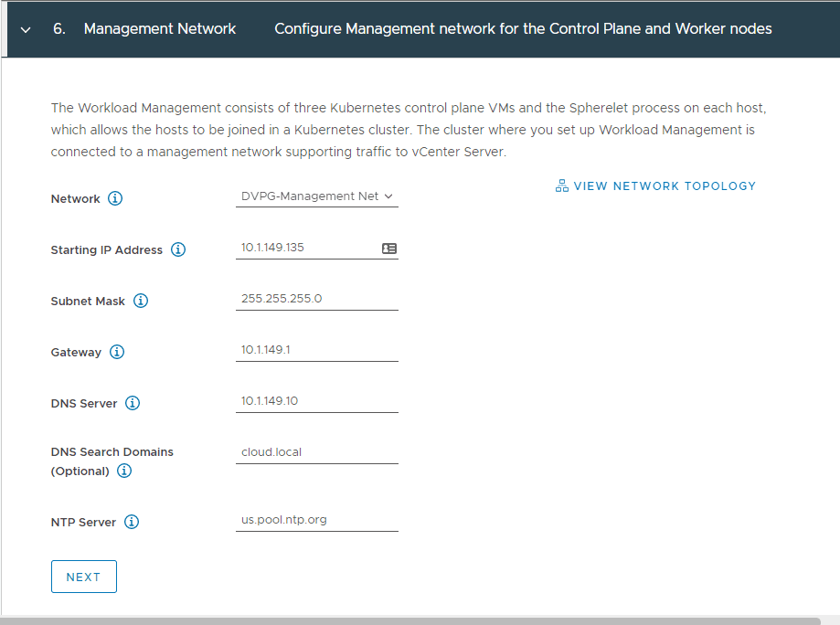Select the NTP Server text field
840x625 pixels.
pyautogui.click(x=316, y=519)
